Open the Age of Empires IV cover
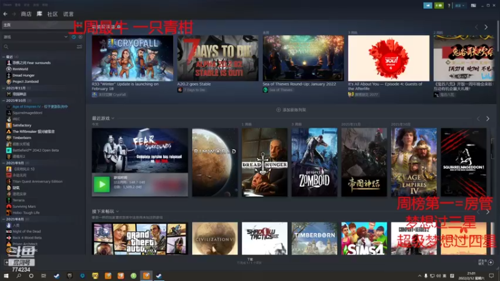Viewport: 500px width, 281px height. (414, 162)
